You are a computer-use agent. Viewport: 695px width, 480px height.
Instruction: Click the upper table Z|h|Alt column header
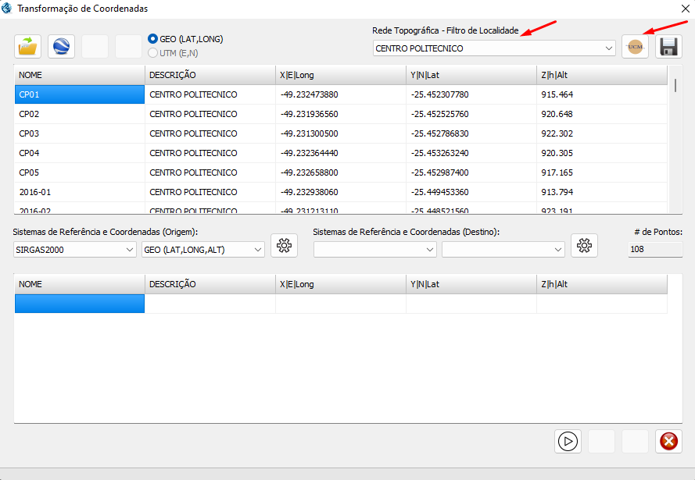(602, 75)
